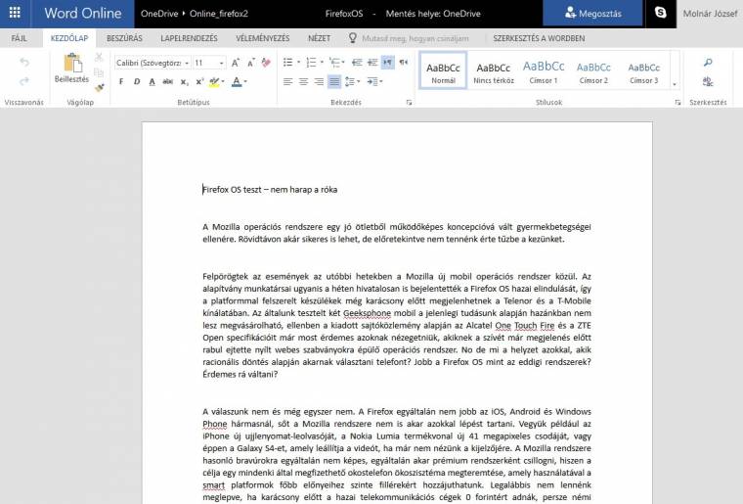
Task: Align paragraph to the left
Action: click(287, 81)
